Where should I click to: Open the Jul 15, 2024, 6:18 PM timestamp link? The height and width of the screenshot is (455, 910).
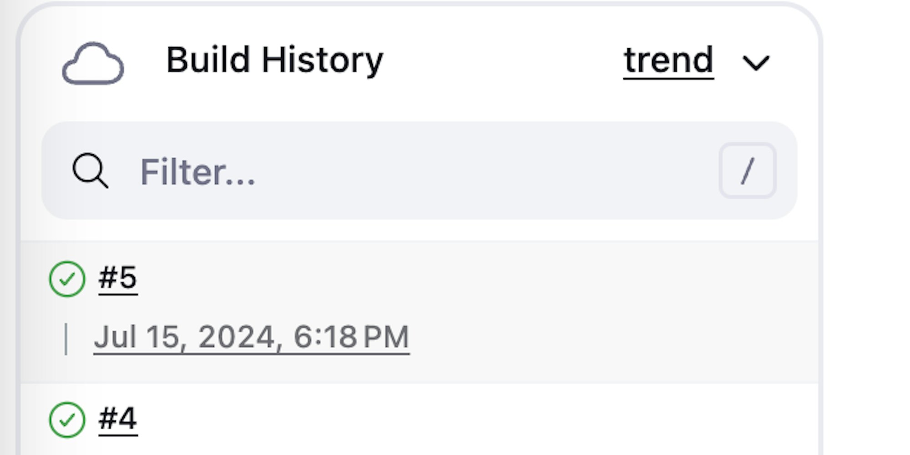coord(251,338)
